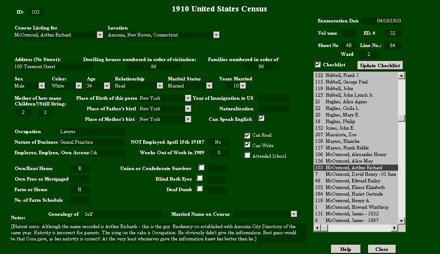Open Place of Father's birth dropdown

click(188, 109)
